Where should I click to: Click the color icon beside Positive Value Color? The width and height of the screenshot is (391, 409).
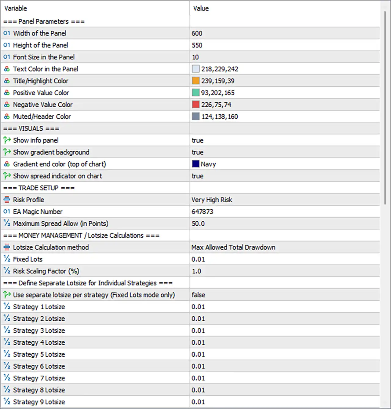coord(7,93)
